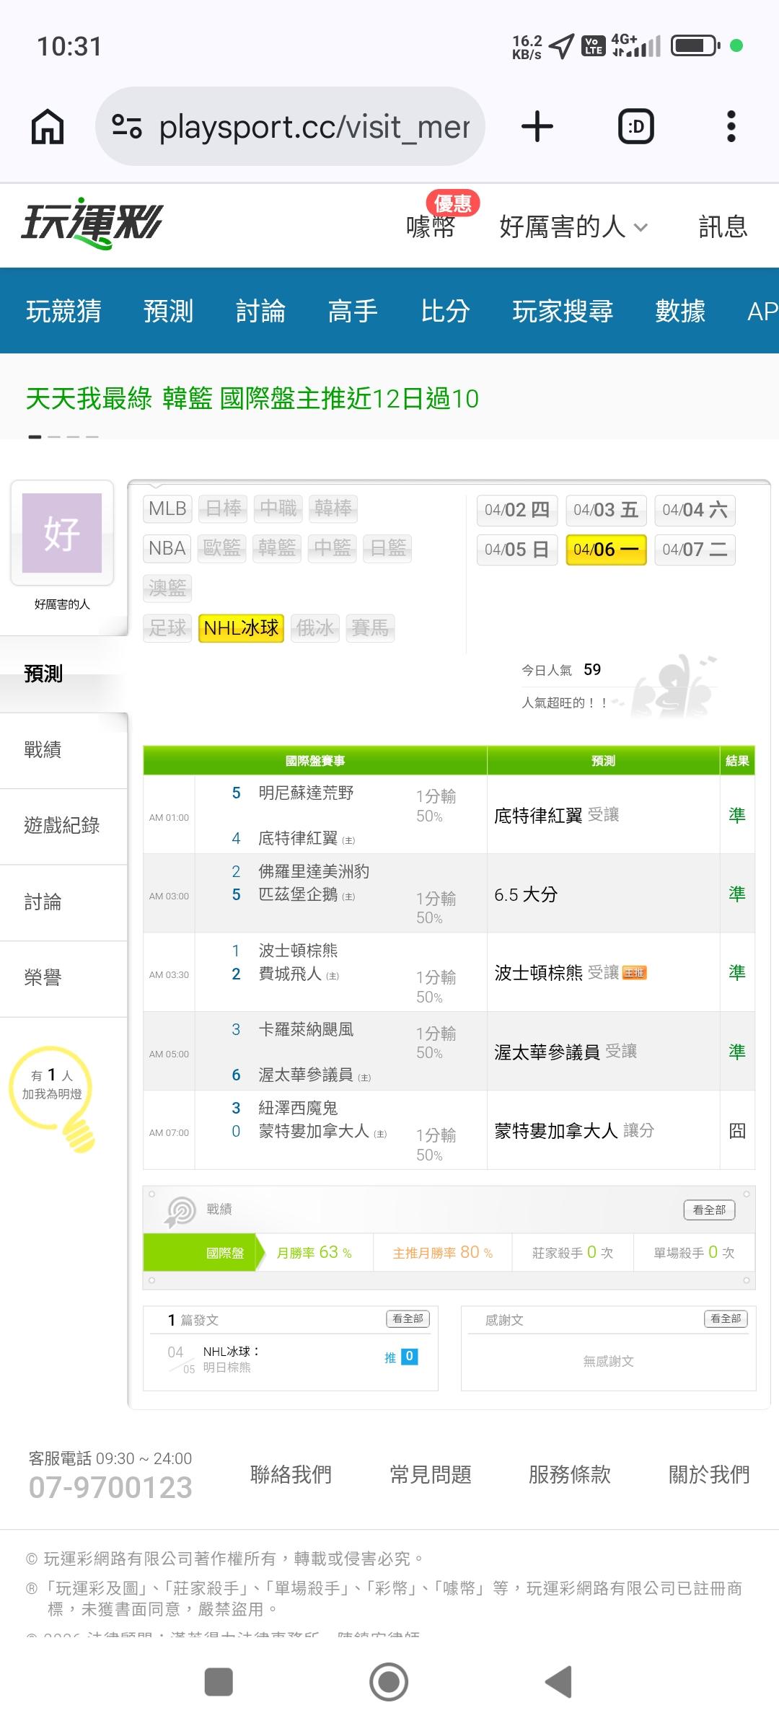The height and width of the screenshot is (1731, 779).
Task: Choose the 04/05 日 date button
Action: pyautogui.click(x=516, y=550)
